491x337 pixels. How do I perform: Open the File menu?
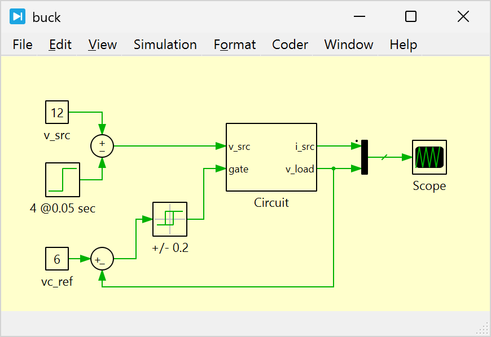[x=23, y=45]
